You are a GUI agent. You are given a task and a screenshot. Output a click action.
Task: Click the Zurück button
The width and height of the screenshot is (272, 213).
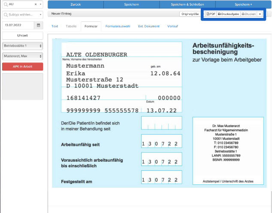76,5
